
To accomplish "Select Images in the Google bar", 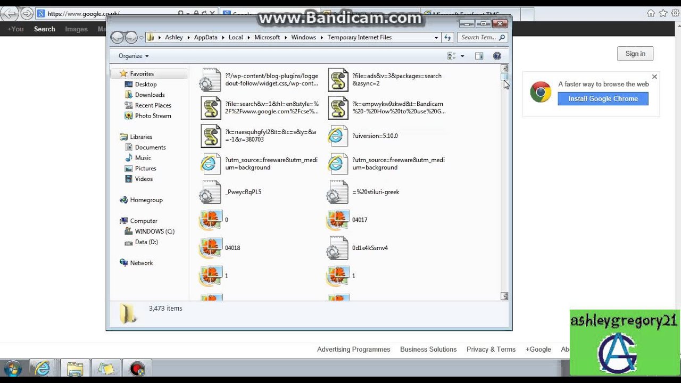I will [x=76, y=29].
